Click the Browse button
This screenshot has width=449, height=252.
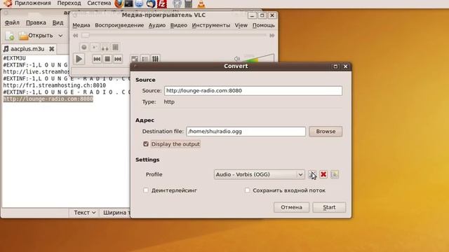(x=326, y=132)
